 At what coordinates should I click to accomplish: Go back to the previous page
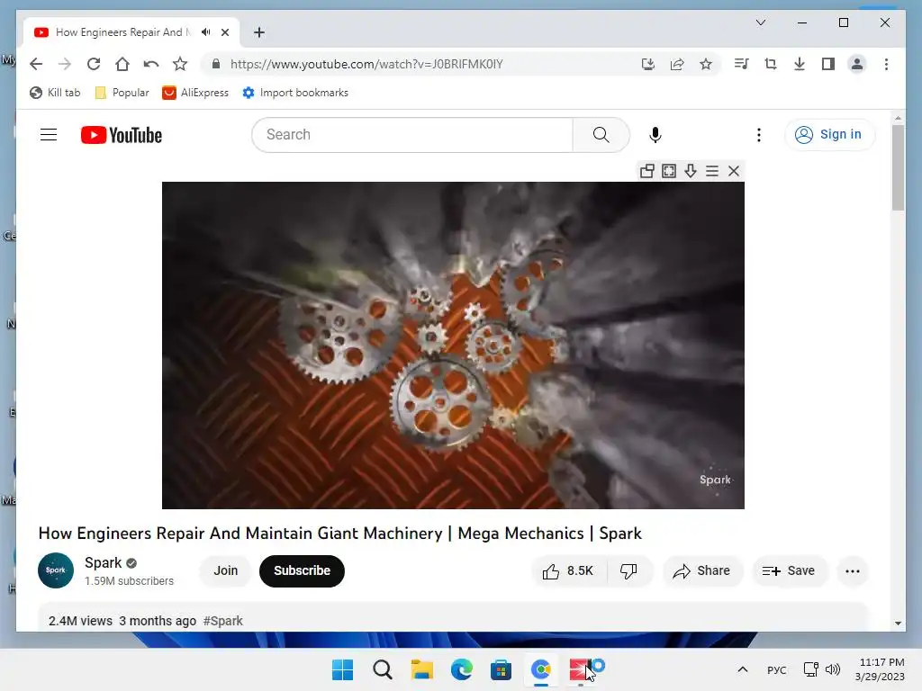36,64
